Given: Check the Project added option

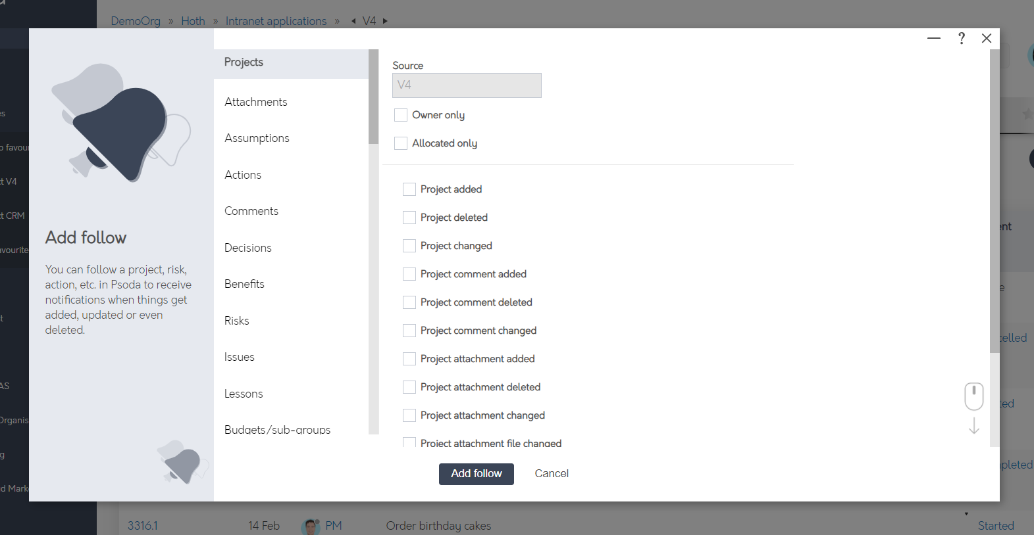Looking at the screenshot, I should (x=409, y=189).
